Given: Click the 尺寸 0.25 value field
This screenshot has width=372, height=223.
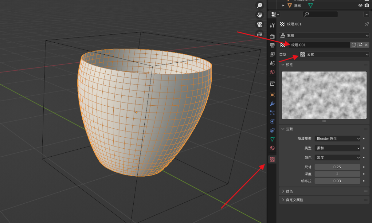Looking at the screenshot, I should tap(337, 167).
